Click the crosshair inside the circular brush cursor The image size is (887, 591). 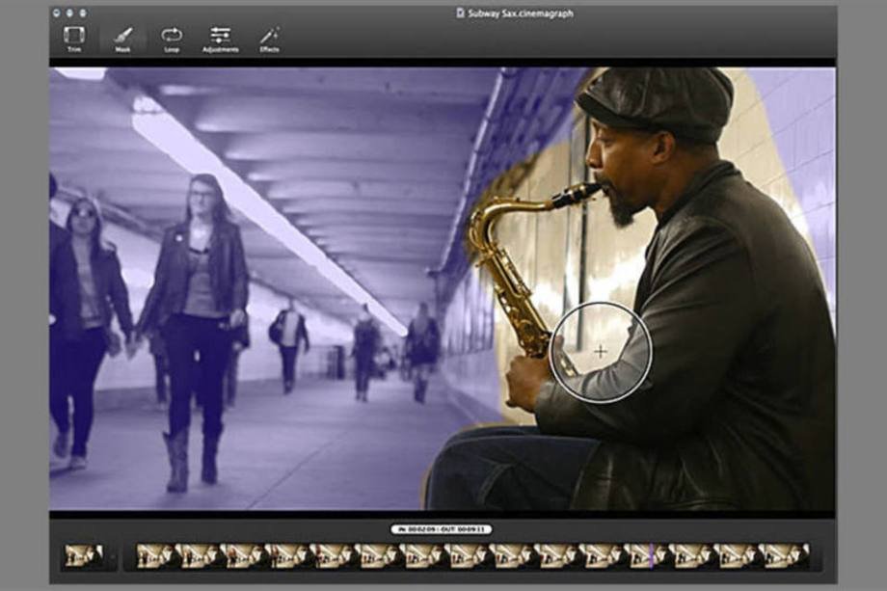[601, 352]
